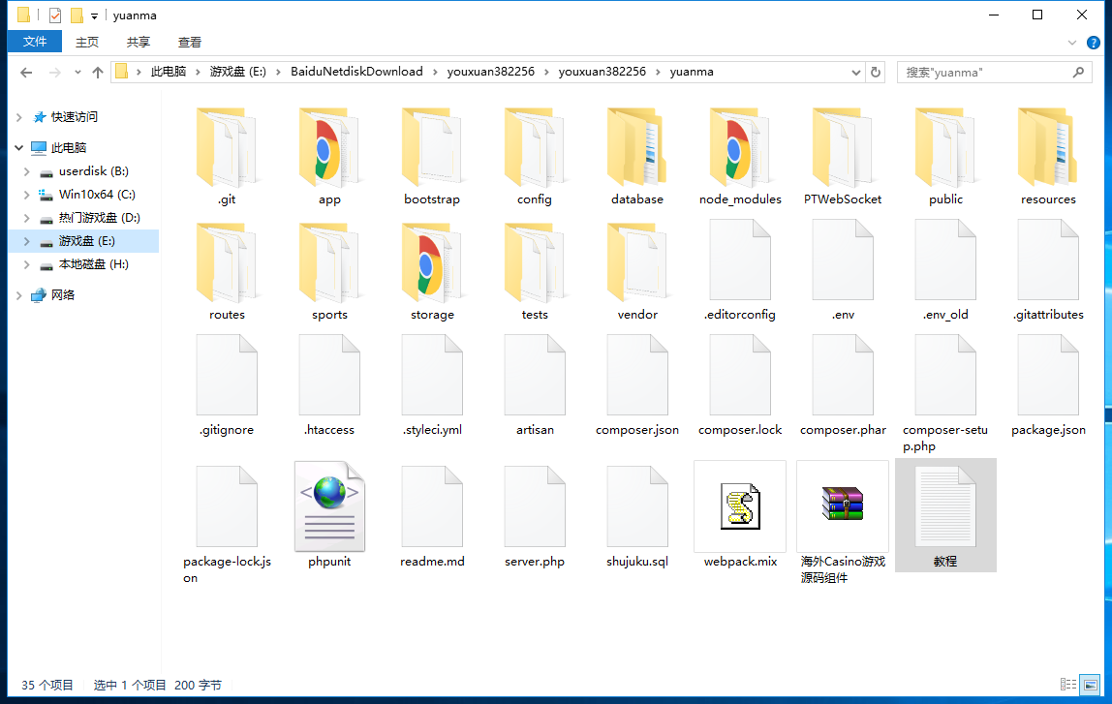Image resolution: width=1112 pixels, height=704 pixels.
Task: Expand the 网络 tree node
Action: pyautogui.click(x=18, y=295)
